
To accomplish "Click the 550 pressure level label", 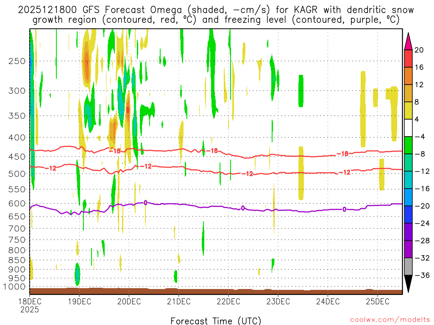I will click(17, 189).
